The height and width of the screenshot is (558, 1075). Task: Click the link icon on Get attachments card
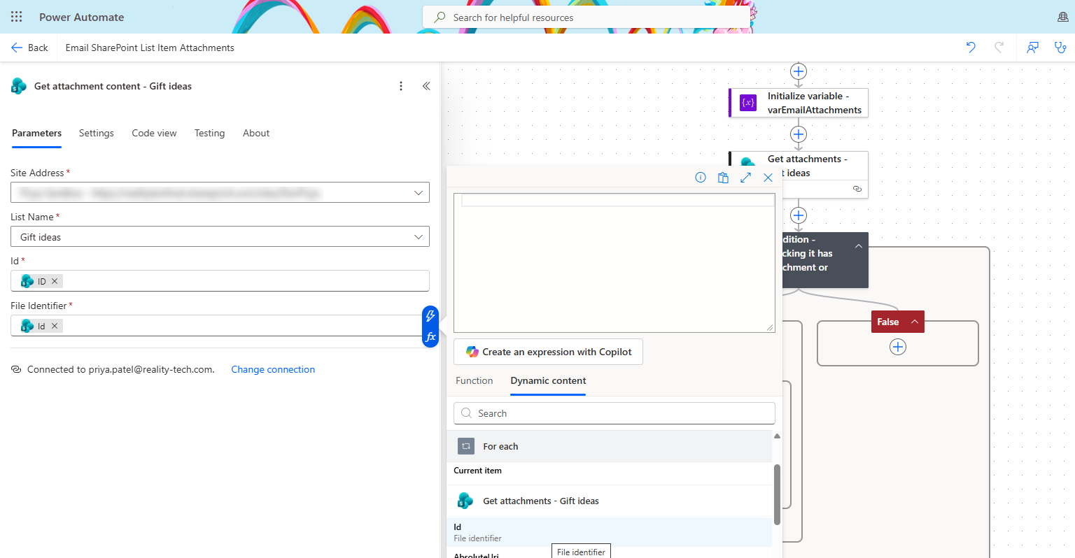(857, 189)
